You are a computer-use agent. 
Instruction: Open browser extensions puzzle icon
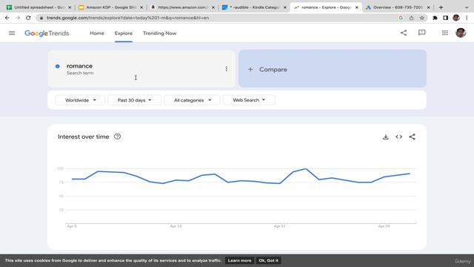tap(435, 18)
